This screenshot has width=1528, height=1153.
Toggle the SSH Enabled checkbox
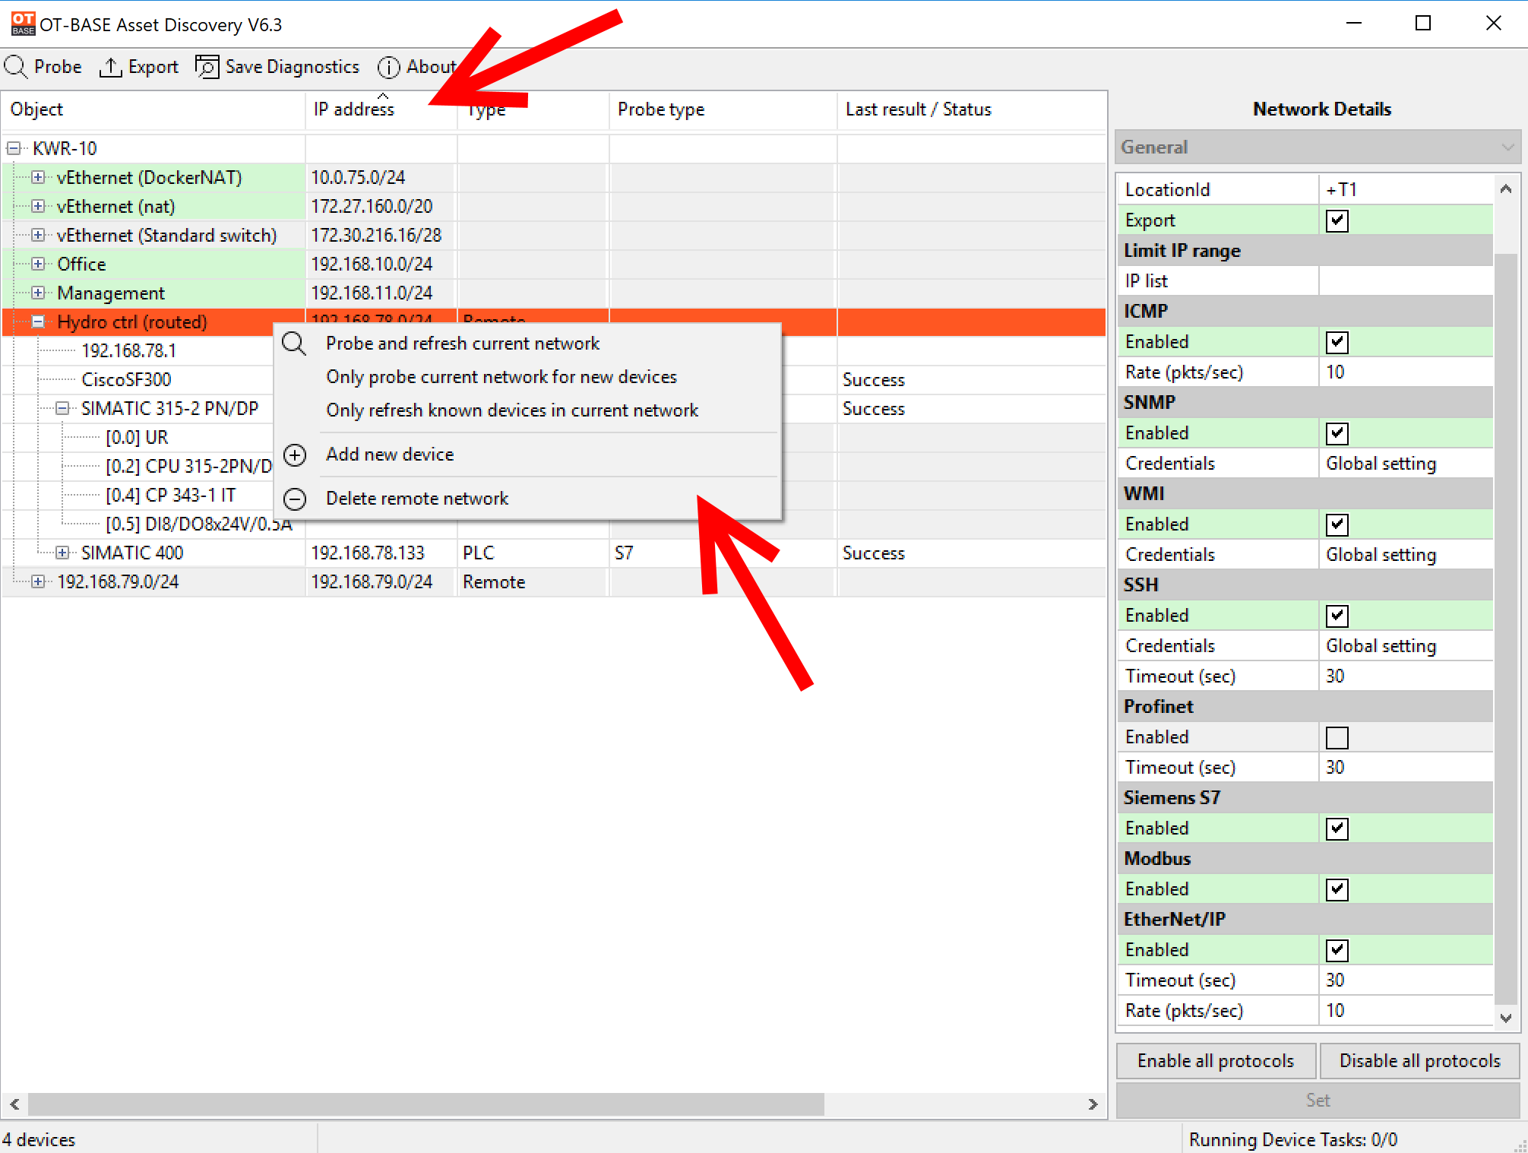click(1337, 616)
